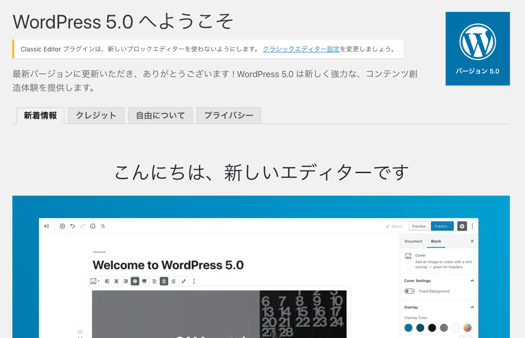Collapse the Cover Settings section
Screen dimensions: 525x338
click(473, 281)
